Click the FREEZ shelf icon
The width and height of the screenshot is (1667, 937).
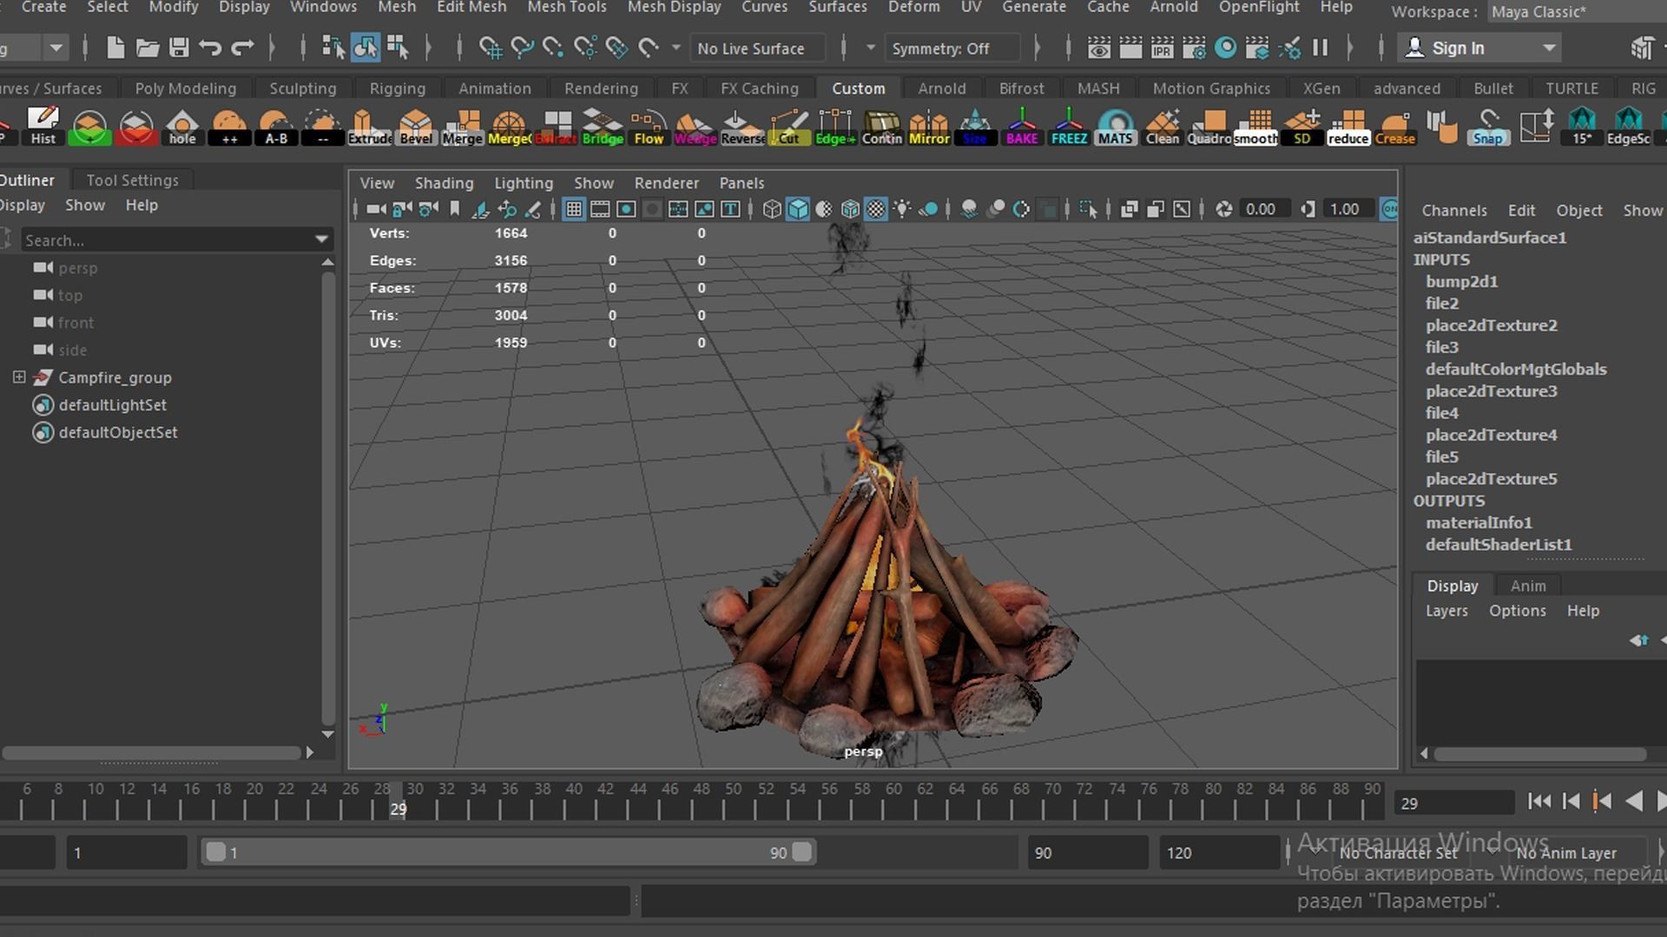click(1069, 127)
